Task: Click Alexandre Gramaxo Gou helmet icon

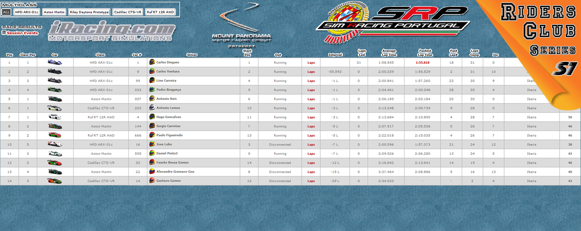Action: coord(152,171)
